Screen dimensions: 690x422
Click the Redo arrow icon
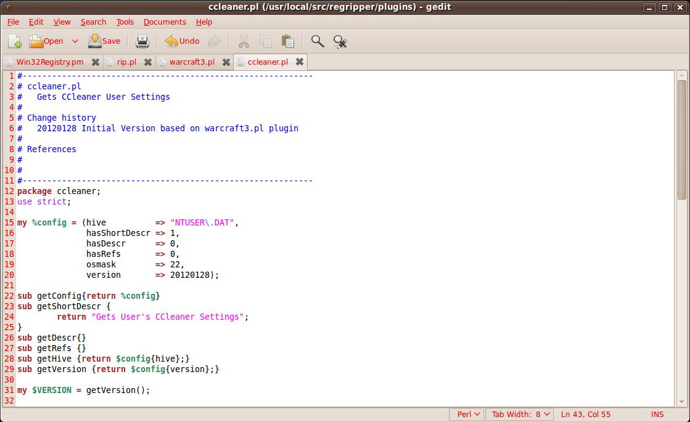(x=215, y=41)
